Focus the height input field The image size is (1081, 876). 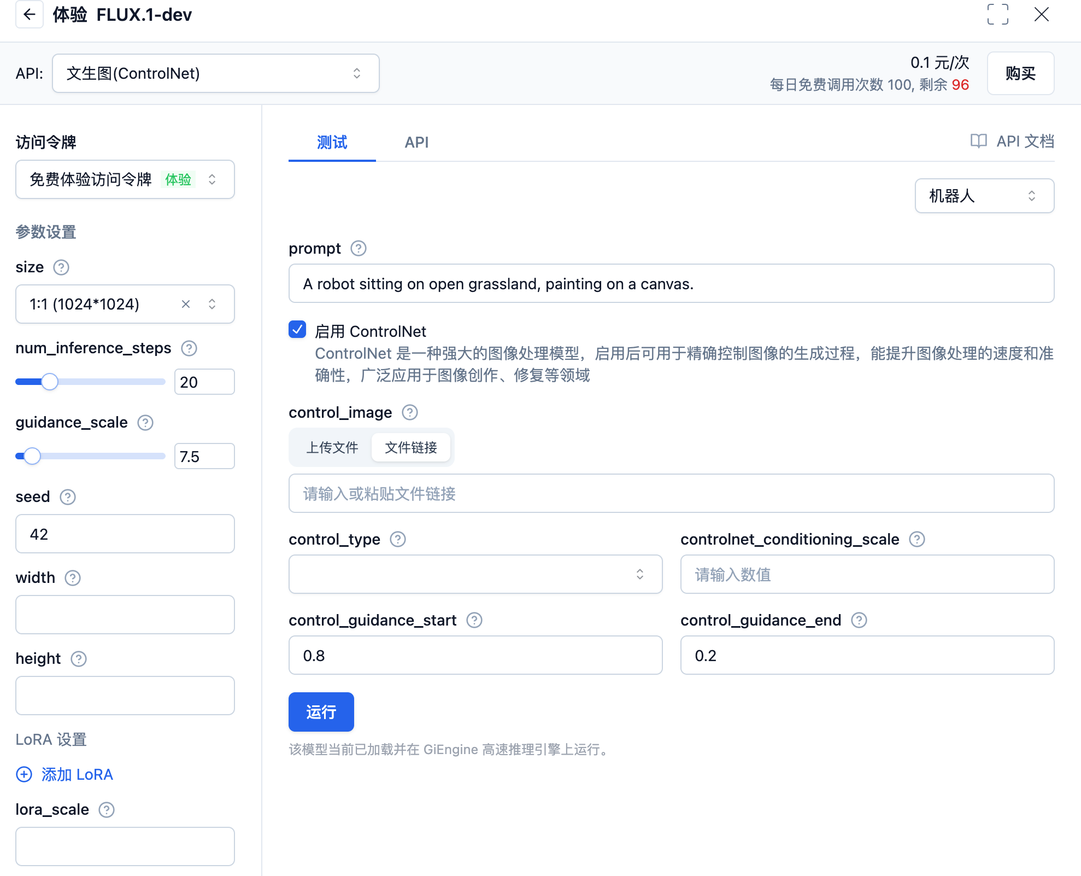click(125, 696)
